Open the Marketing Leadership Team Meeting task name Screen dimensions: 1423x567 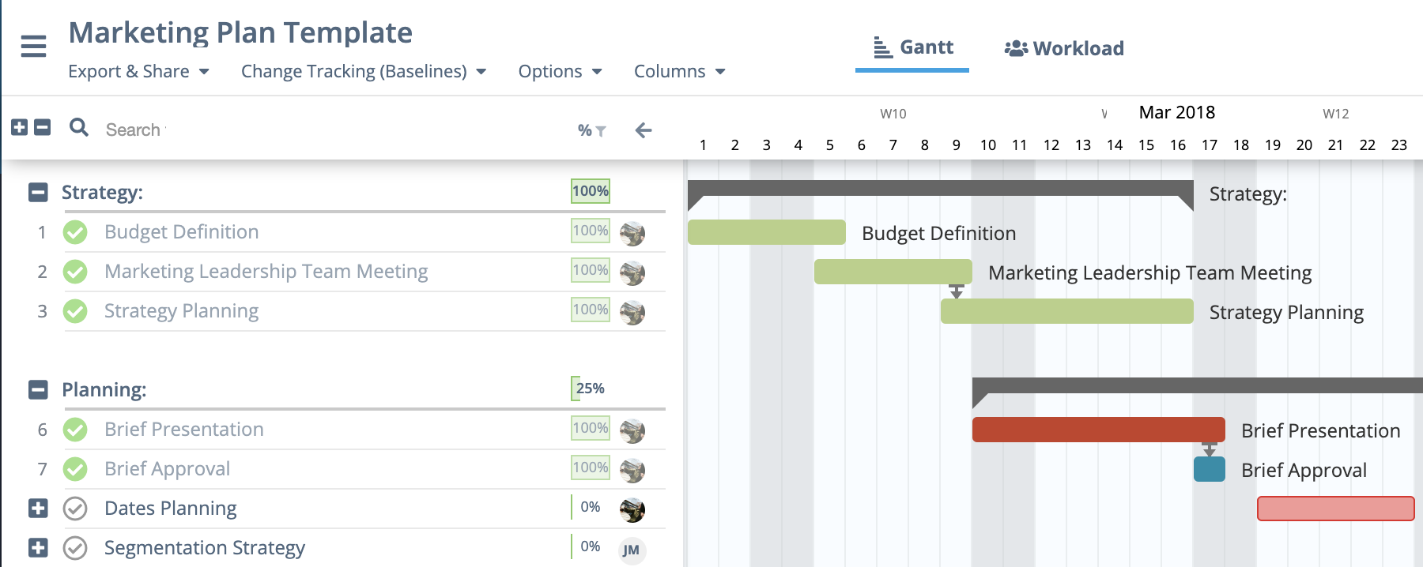[x=266, y=272]
